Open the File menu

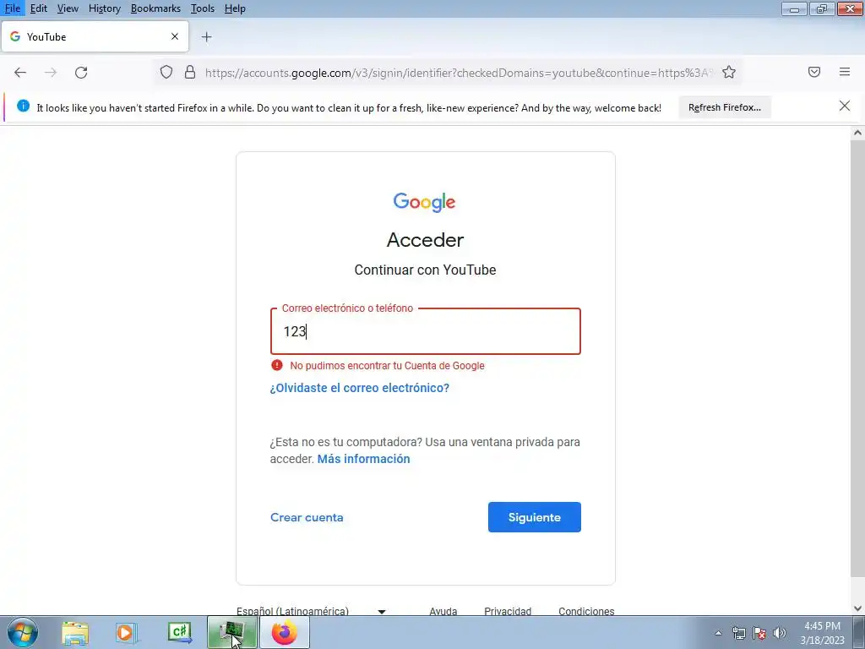coord(12,8)
